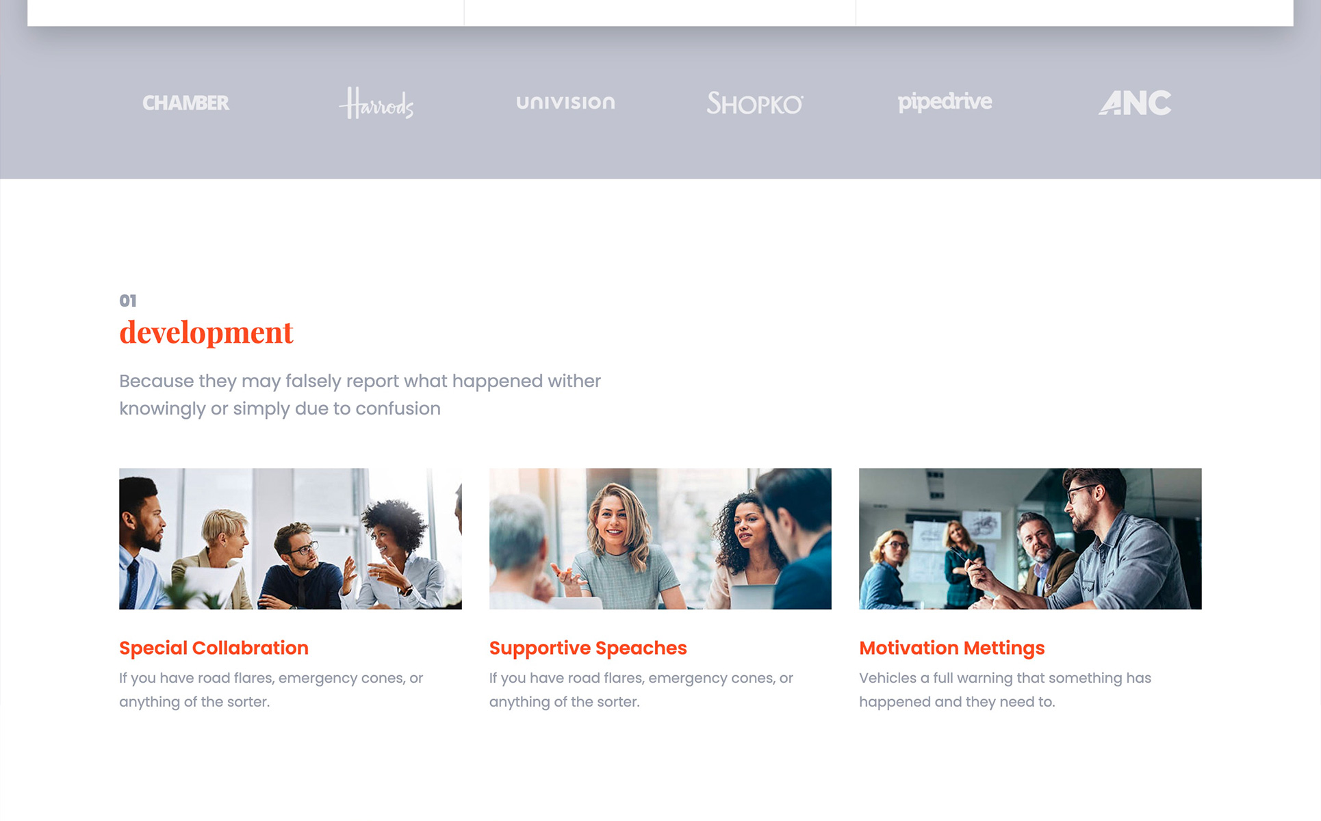Open the ANC brand logo
1321x821 pixels.
1135,103
